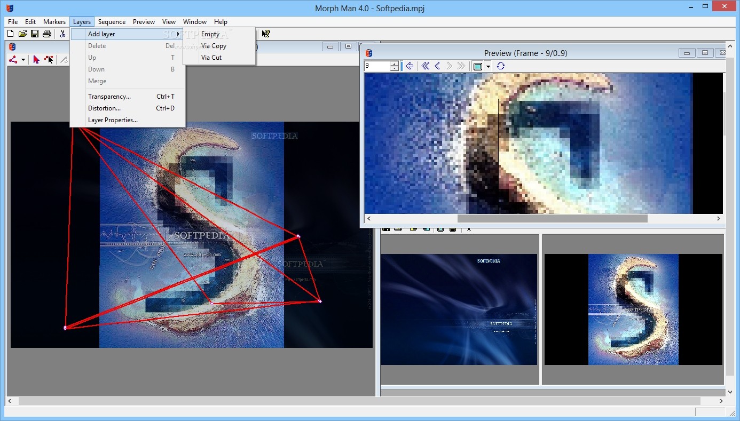
Task: Click the return arrow in Preview toolbar
Action: (410, 66)
